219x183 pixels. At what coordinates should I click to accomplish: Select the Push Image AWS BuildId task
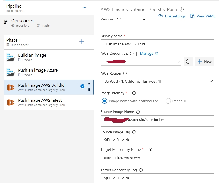[x=49, y=87]
